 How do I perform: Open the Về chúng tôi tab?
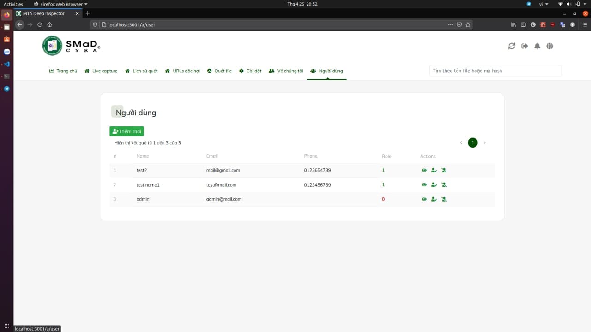[286, 71]
